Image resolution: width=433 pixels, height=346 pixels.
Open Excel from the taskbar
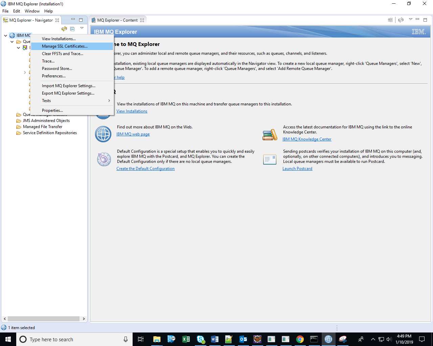tap(186, 339)
